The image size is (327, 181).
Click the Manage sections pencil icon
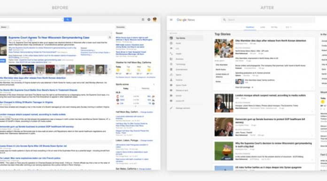(x=171, y=108)
